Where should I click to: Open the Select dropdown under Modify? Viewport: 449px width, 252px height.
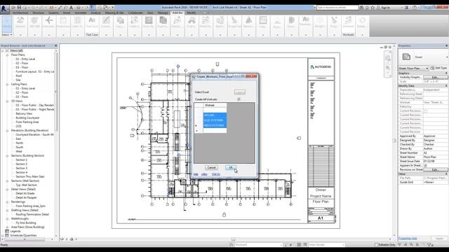[x=7, y=34]
